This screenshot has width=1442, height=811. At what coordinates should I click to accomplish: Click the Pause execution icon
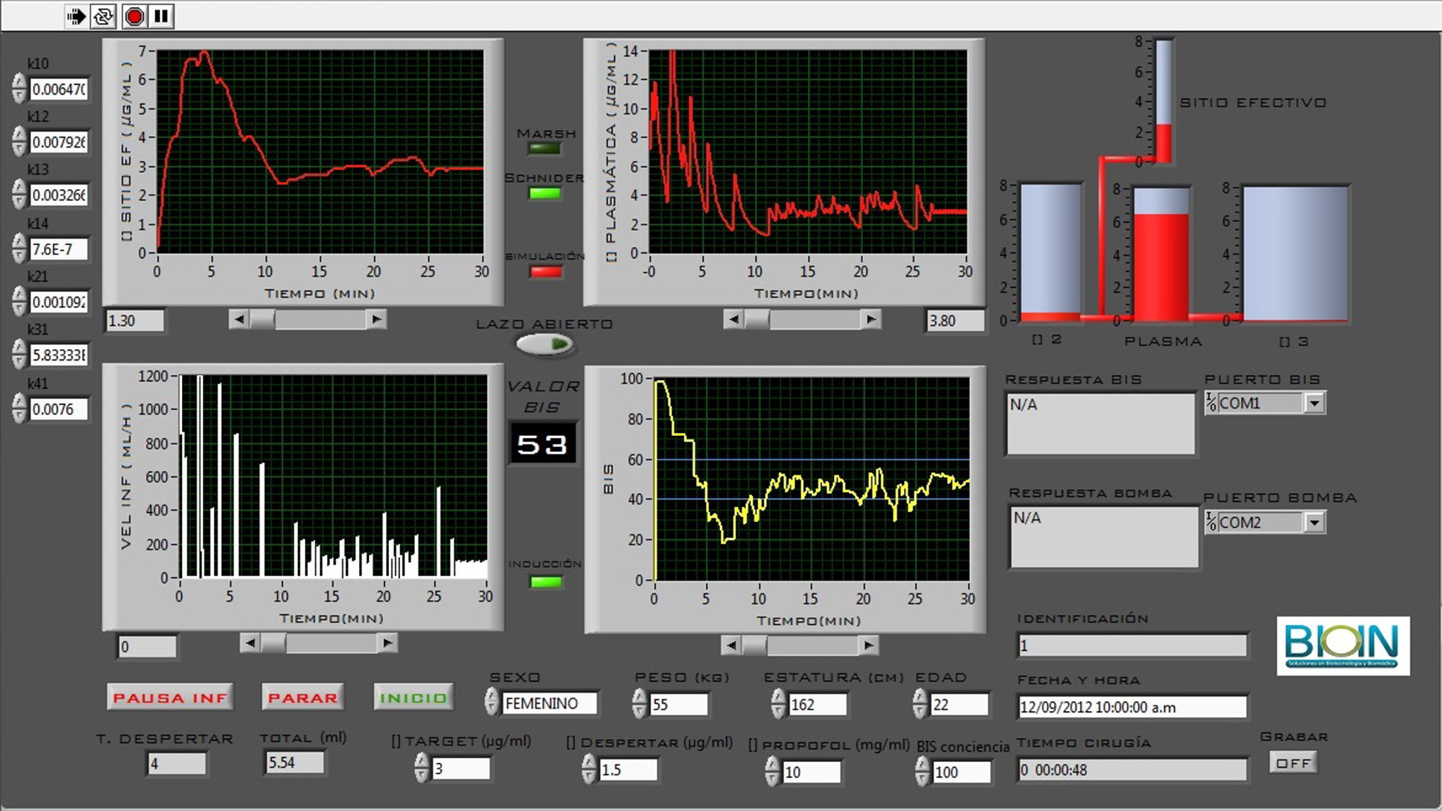(x=161, y=16)
